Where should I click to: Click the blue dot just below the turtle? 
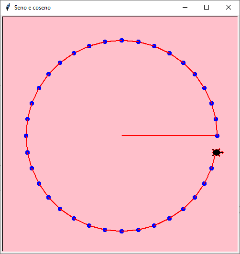point(211,169)
